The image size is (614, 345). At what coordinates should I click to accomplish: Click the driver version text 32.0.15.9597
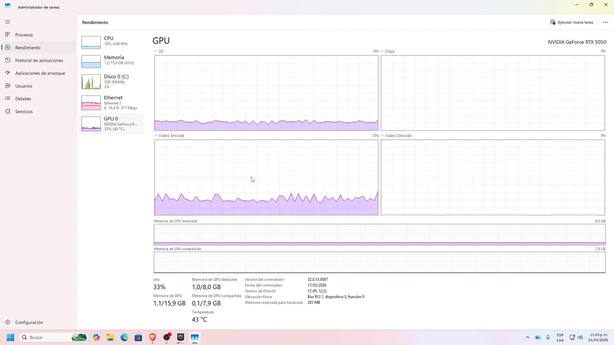click(x=318, y=279)
